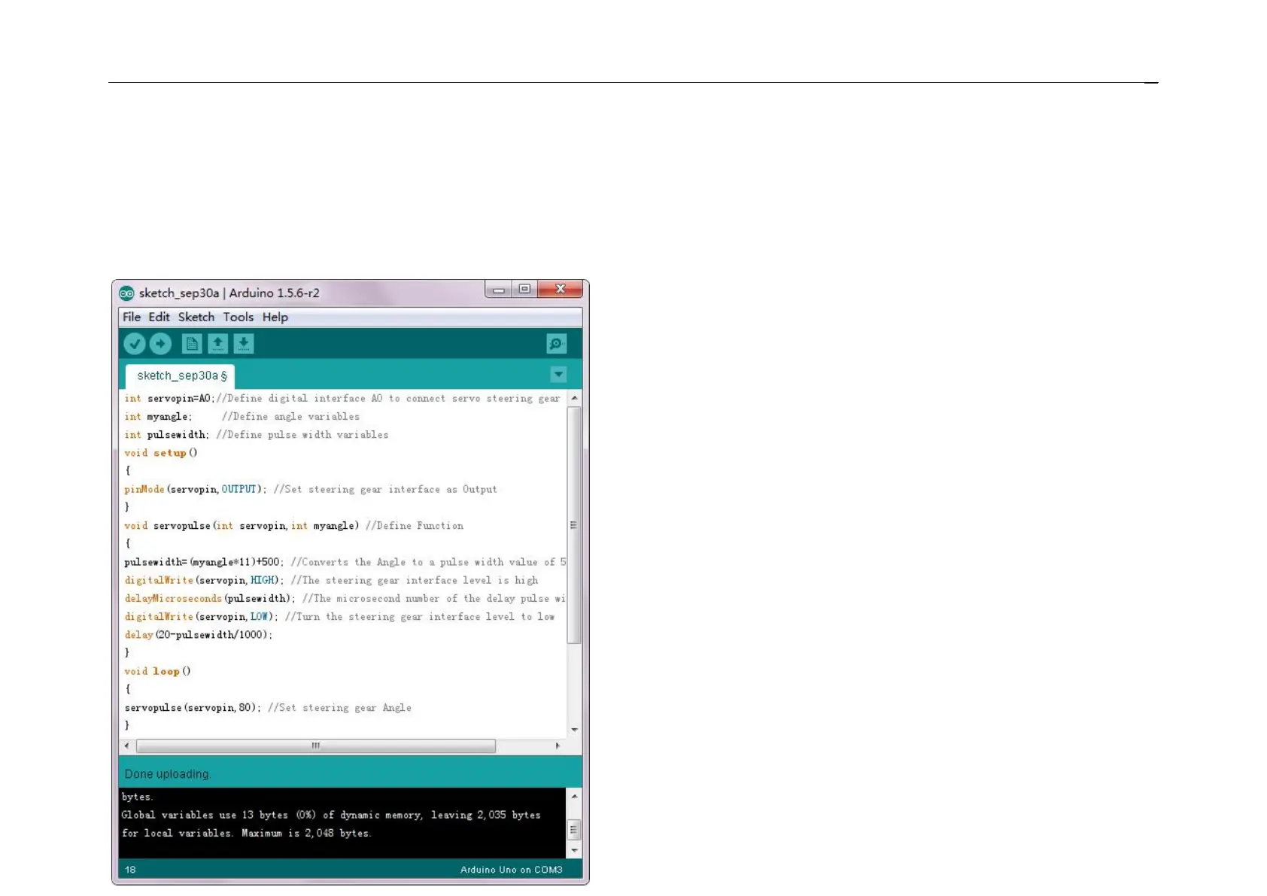Screen dimensions: 1267x896
Task: Click the Verify sketch checkmark button
Action: point(135,344)
